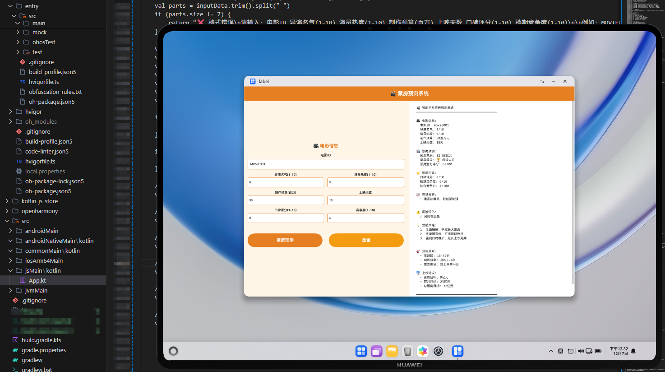The image size is (665, 372).
Task: Open the display connection icon in the tray
Action: click(x=589, y=351)
